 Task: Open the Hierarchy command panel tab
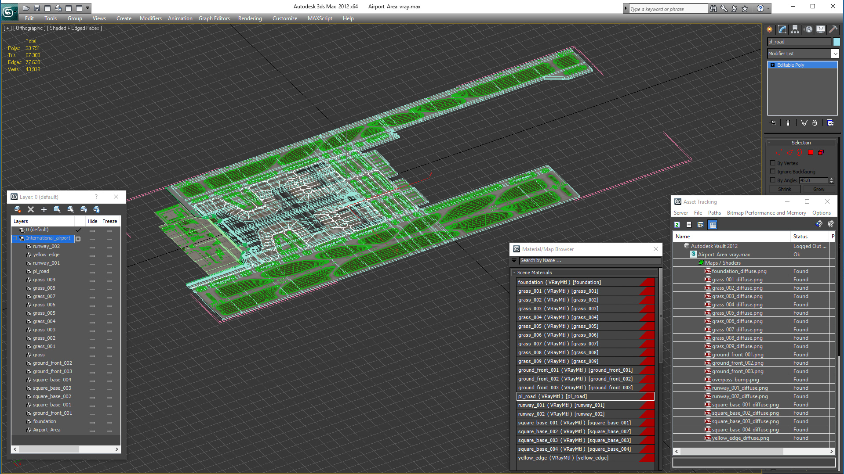coord(795,29)
